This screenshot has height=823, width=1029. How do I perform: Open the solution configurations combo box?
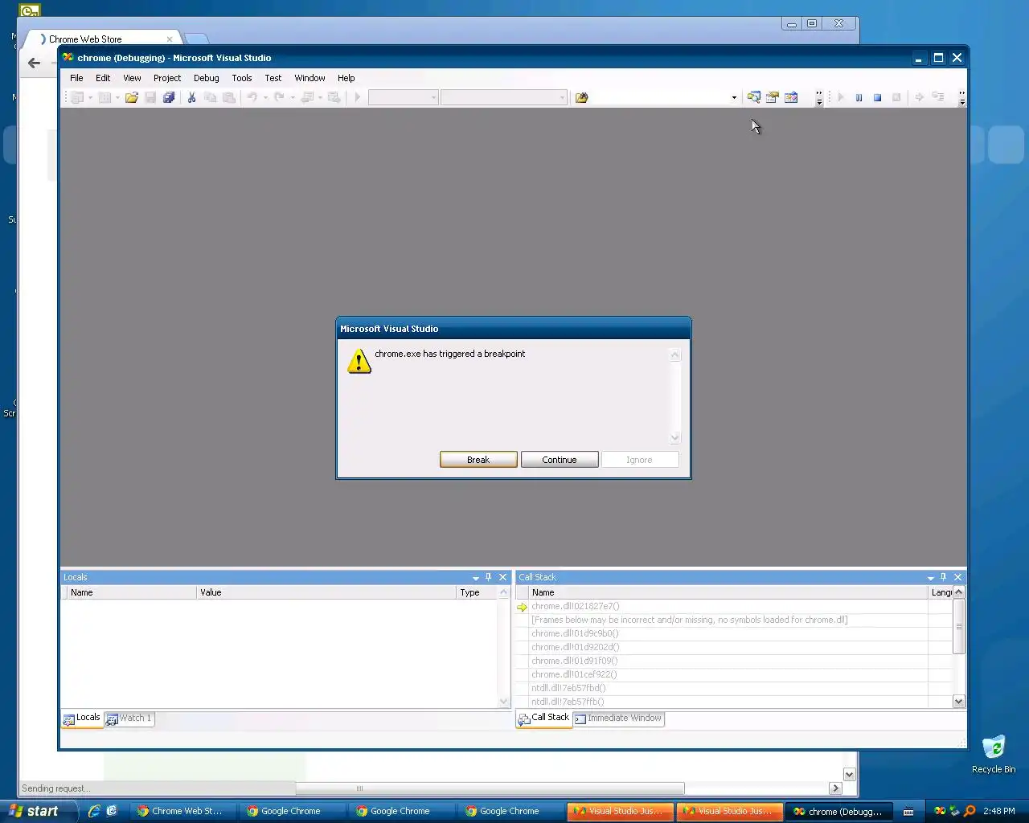(403, 97)
